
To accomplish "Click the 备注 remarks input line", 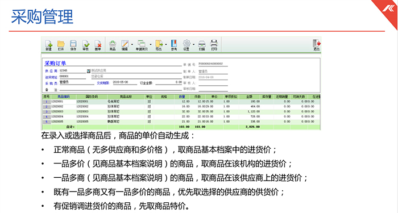I will click(121, 89).
